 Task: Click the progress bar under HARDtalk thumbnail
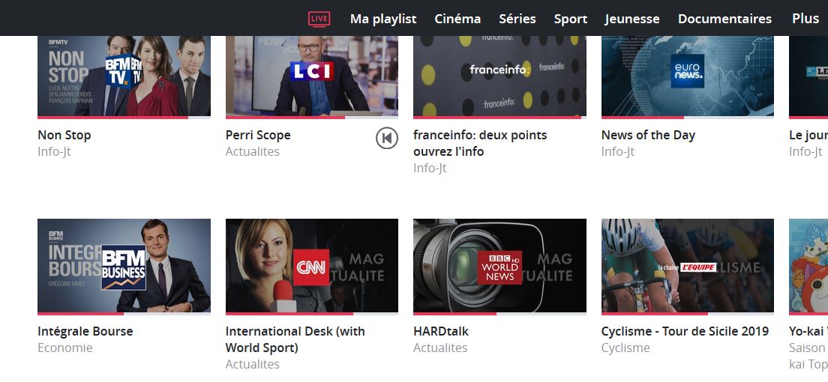point(499,314)
